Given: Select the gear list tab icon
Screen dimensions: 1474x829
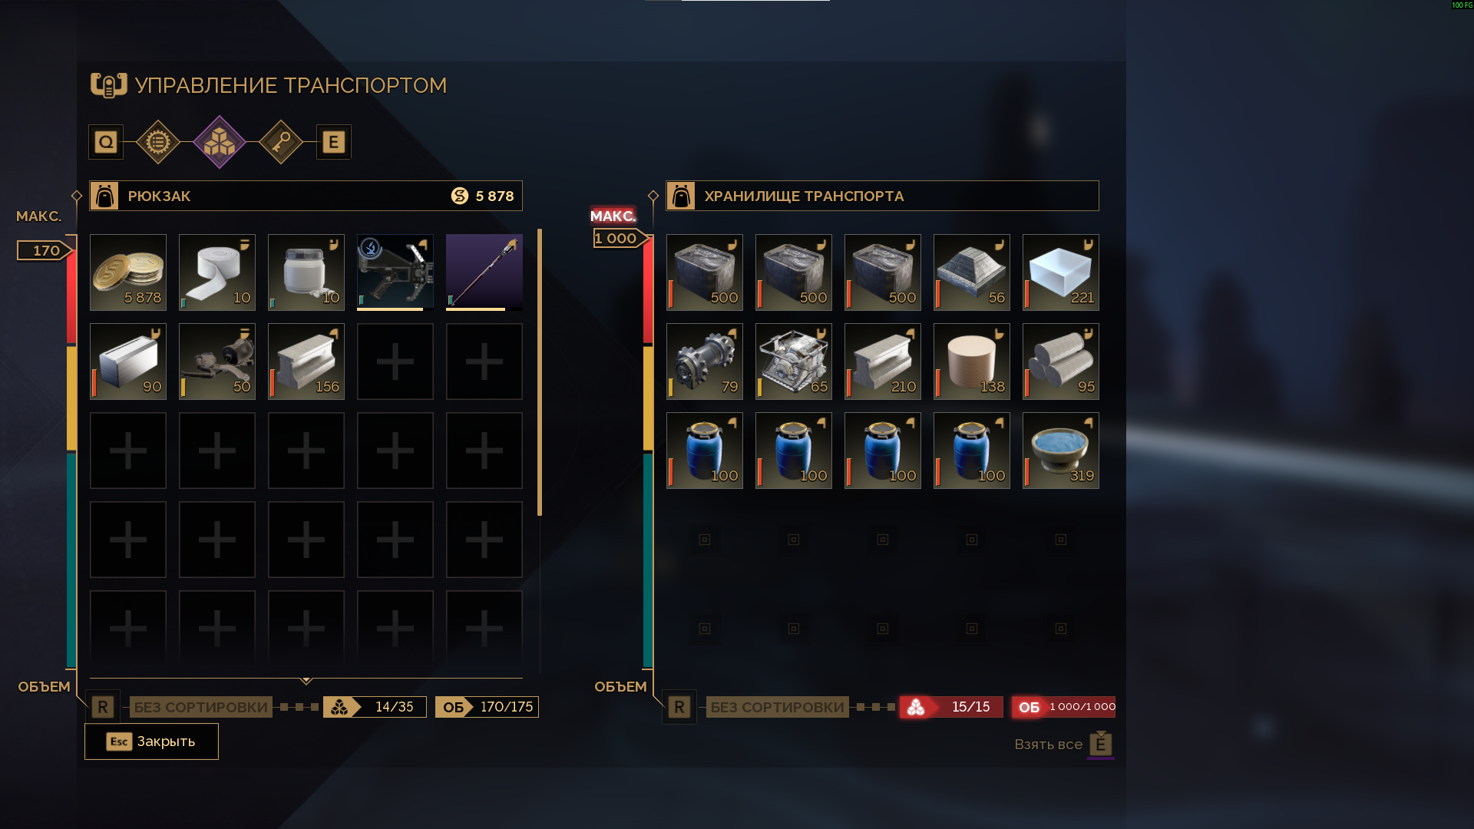Looking at the screenshot, I should pos(158,142).
